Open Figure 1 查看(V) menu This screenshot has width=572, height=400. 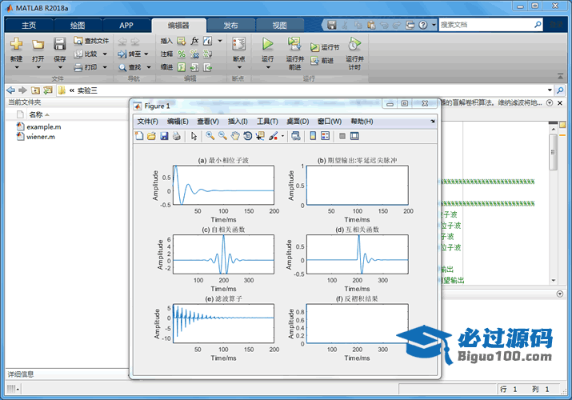coord(208,122)
